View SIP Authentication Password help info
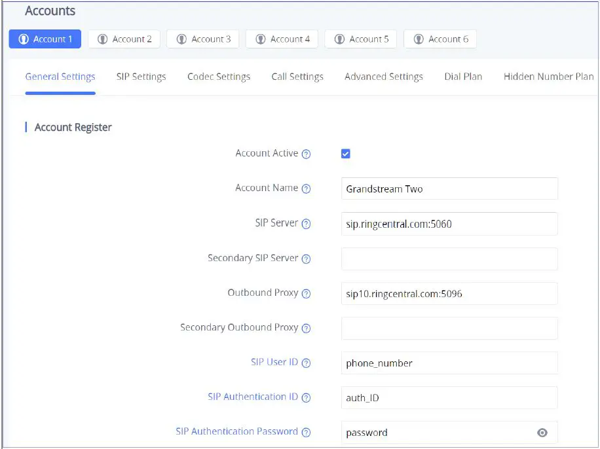This screenshot has width=600, height=449. click(x=306, y=432)
